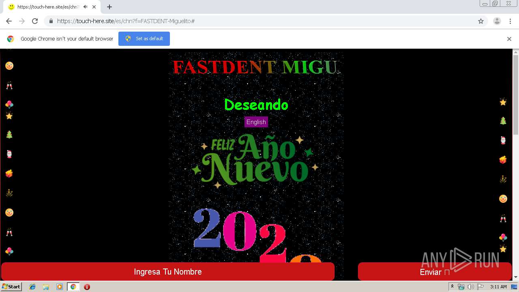Click the address bar URL
Viewport: 519px width, 292px height.
126,21
